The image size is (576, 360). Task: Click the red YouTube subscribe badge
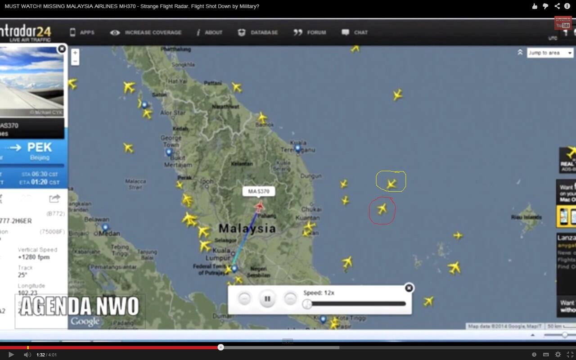[x=563, y=23]
